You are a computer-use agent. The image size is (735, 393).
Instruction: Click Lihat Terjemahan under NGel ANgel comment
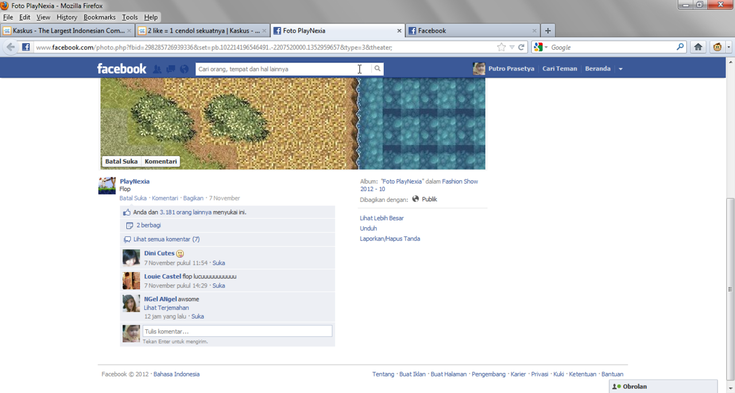(x=167, y=308)
